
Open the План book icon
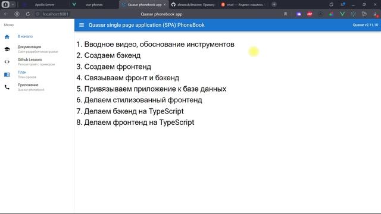(7, 74)
